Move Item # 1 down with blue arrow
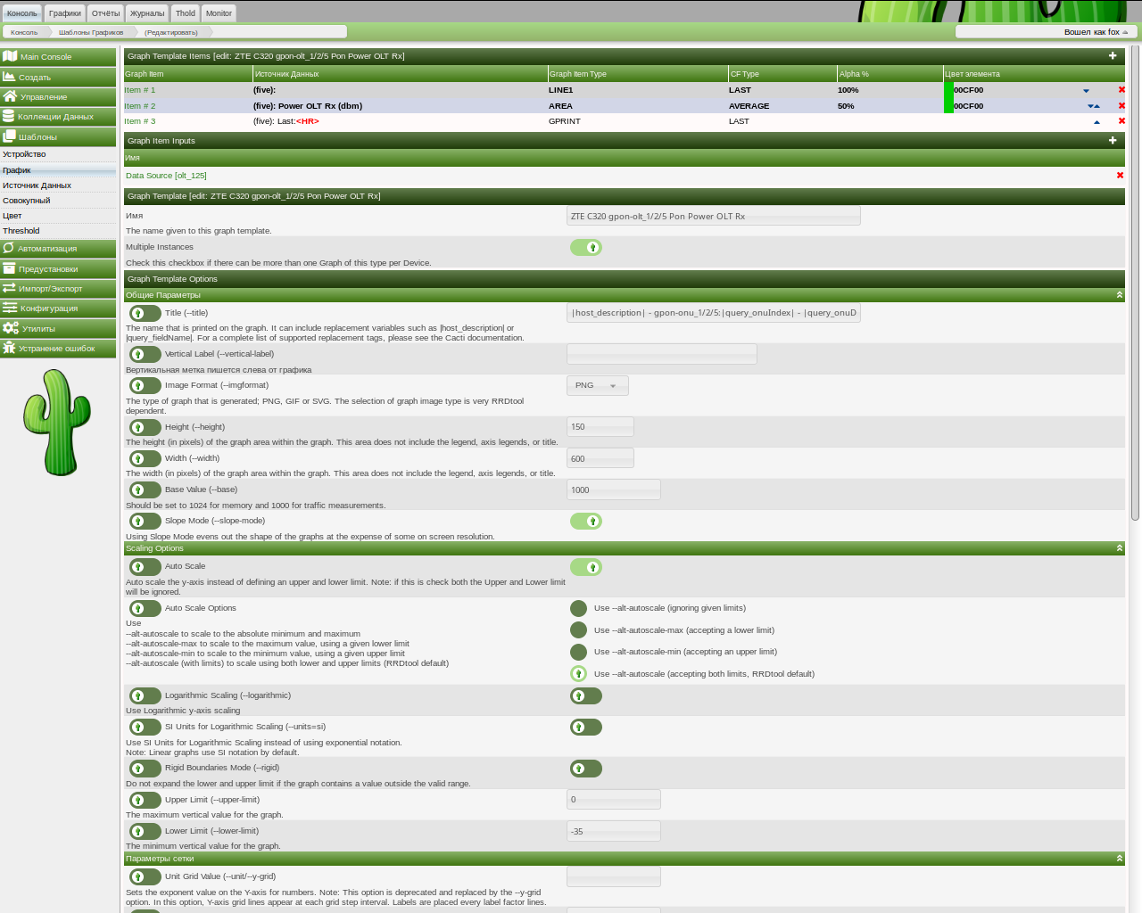This screenshot has width=1142, height=913. 1086,91
